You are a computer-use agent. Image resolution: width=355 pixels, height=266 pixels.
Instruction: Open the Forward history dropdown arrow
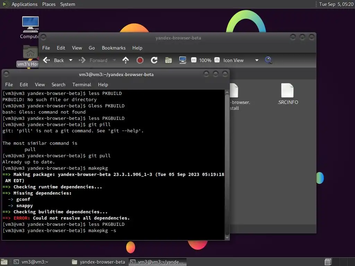114,60
